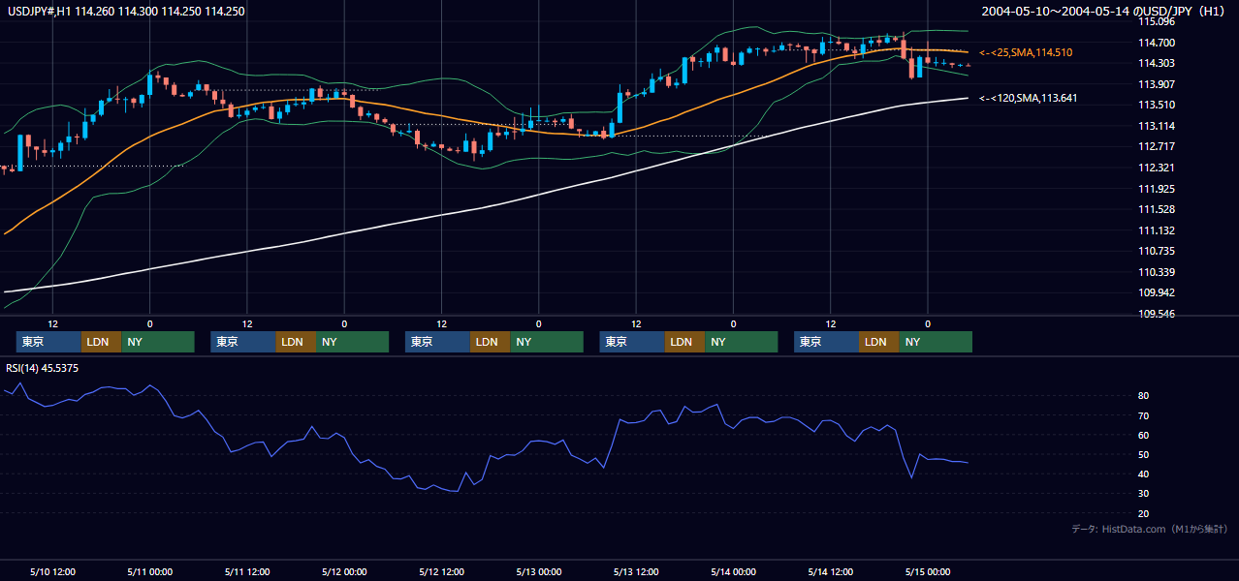Select the 5/12 00:00 date label
The width and height of the screenshot is (1239, 581).
pos(344,572)
